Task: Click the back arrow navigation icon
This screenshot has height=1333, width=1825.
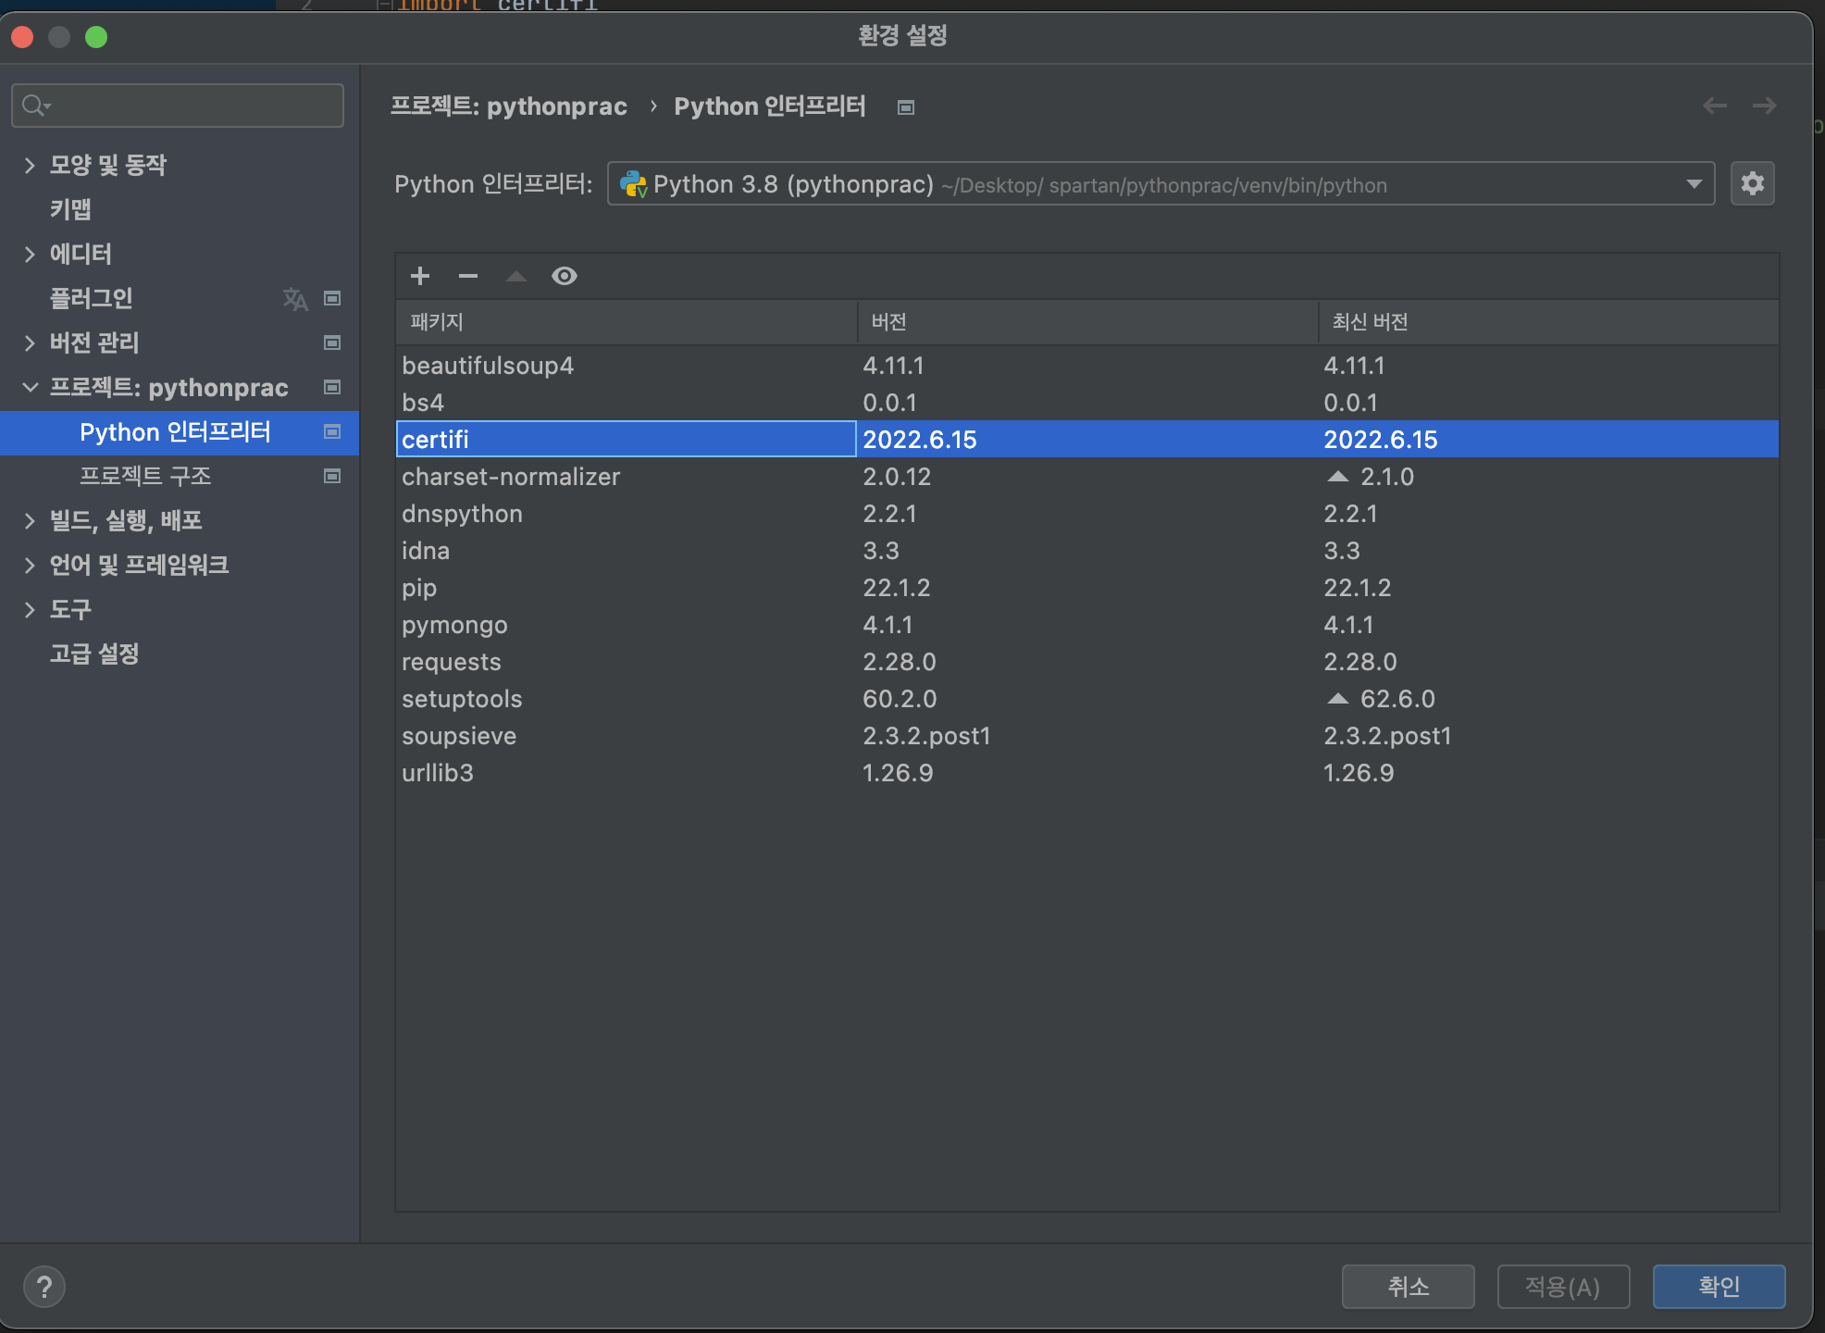Action: pos(1714,106)
